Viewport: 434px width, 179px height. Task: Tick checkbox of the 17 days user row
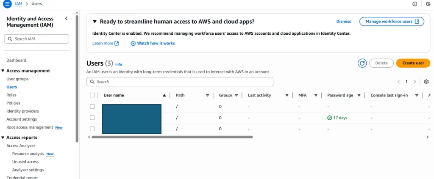(x=92, y=118)
